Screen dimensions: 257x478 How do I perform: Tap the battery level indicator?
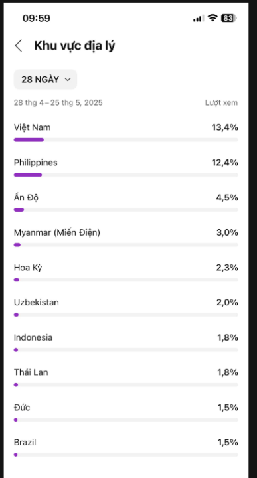coord(229,18)
